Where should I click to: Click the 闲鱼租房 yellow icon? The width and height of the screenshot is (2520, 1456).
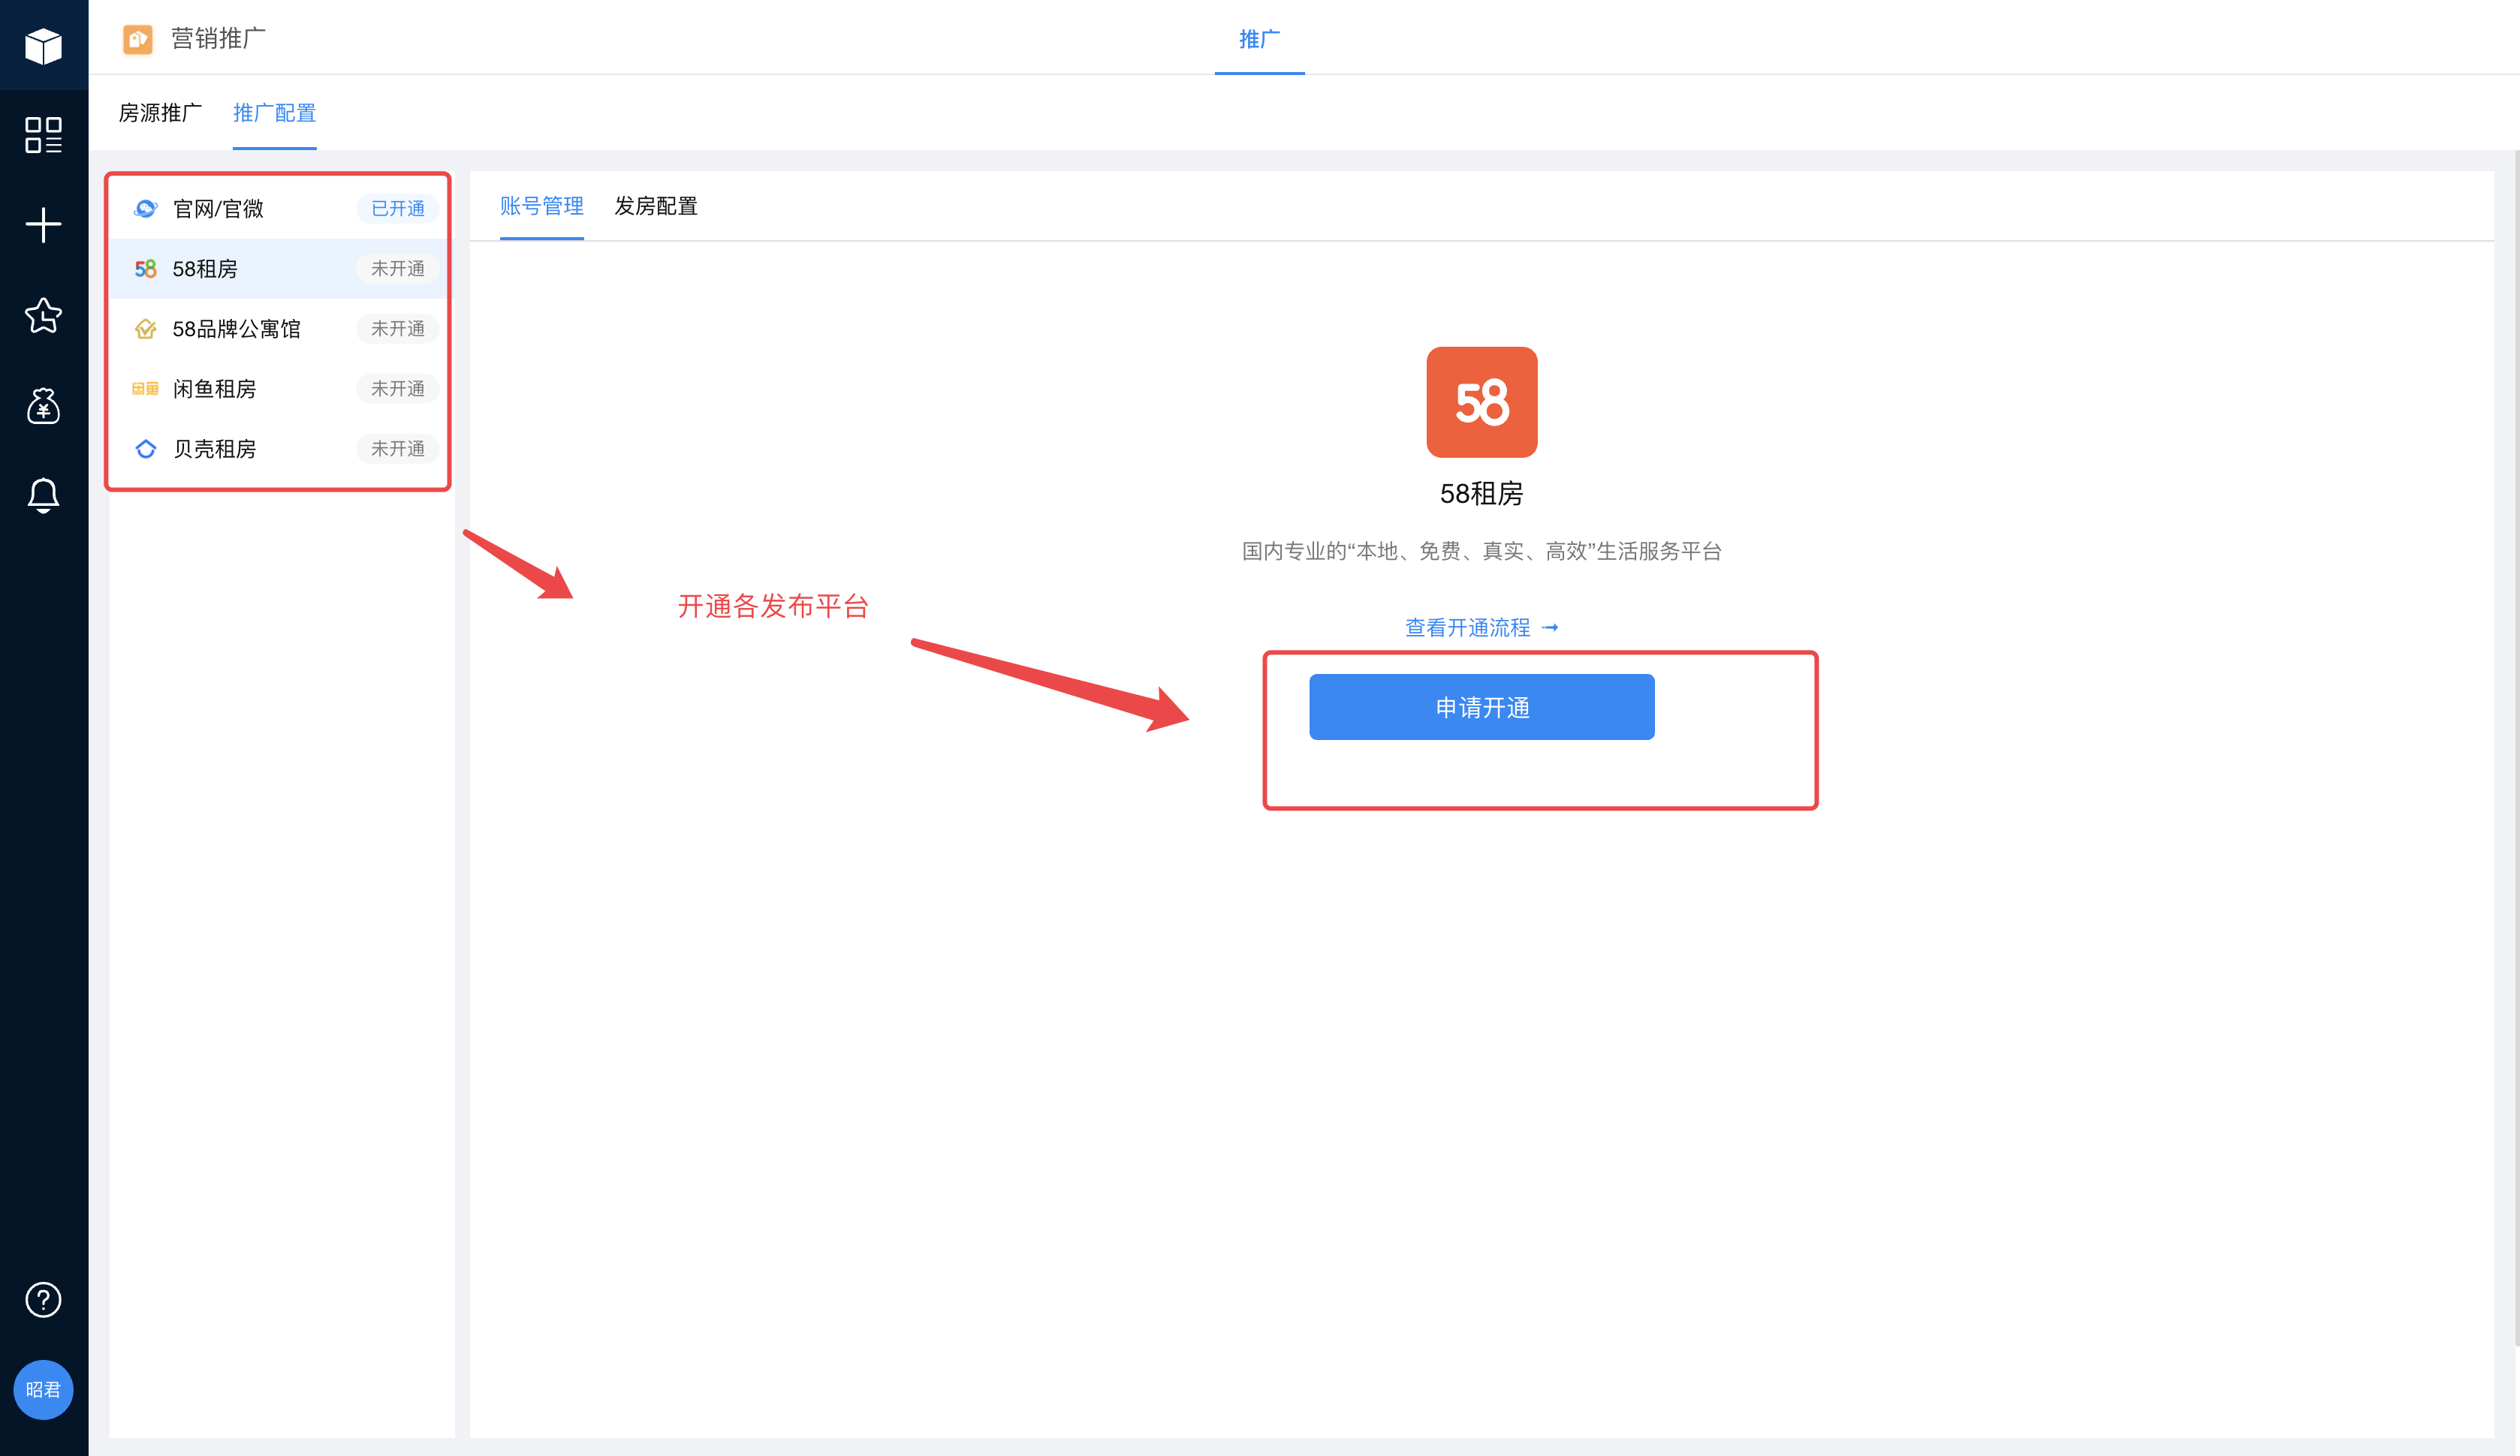click(145, 388)
